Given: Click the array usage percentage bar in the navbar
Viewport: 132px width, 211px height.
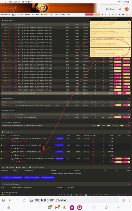Looking at the screenshot, I should [x=92, y=15].
